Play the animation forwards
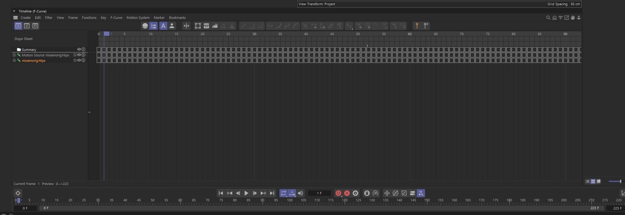The image size is (625, 215). pyautogui.click(x=246, y=193)
